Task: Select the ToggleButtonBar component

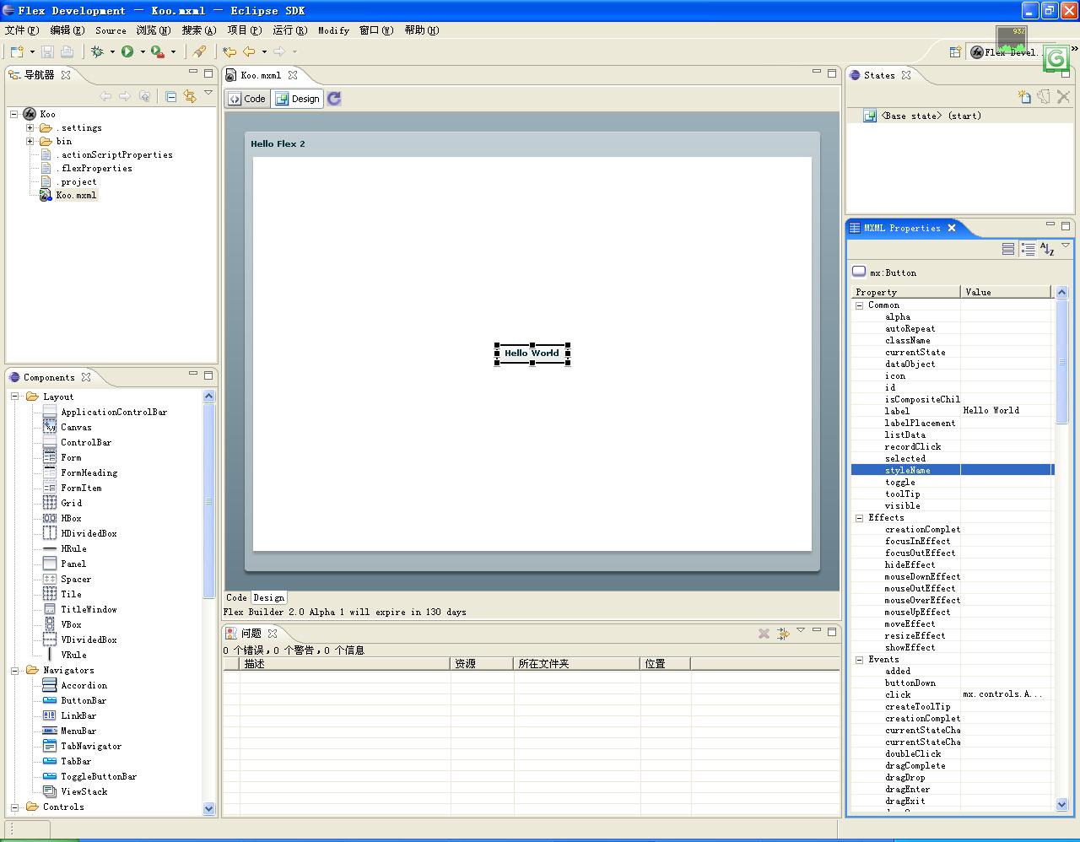Action: 99,776
